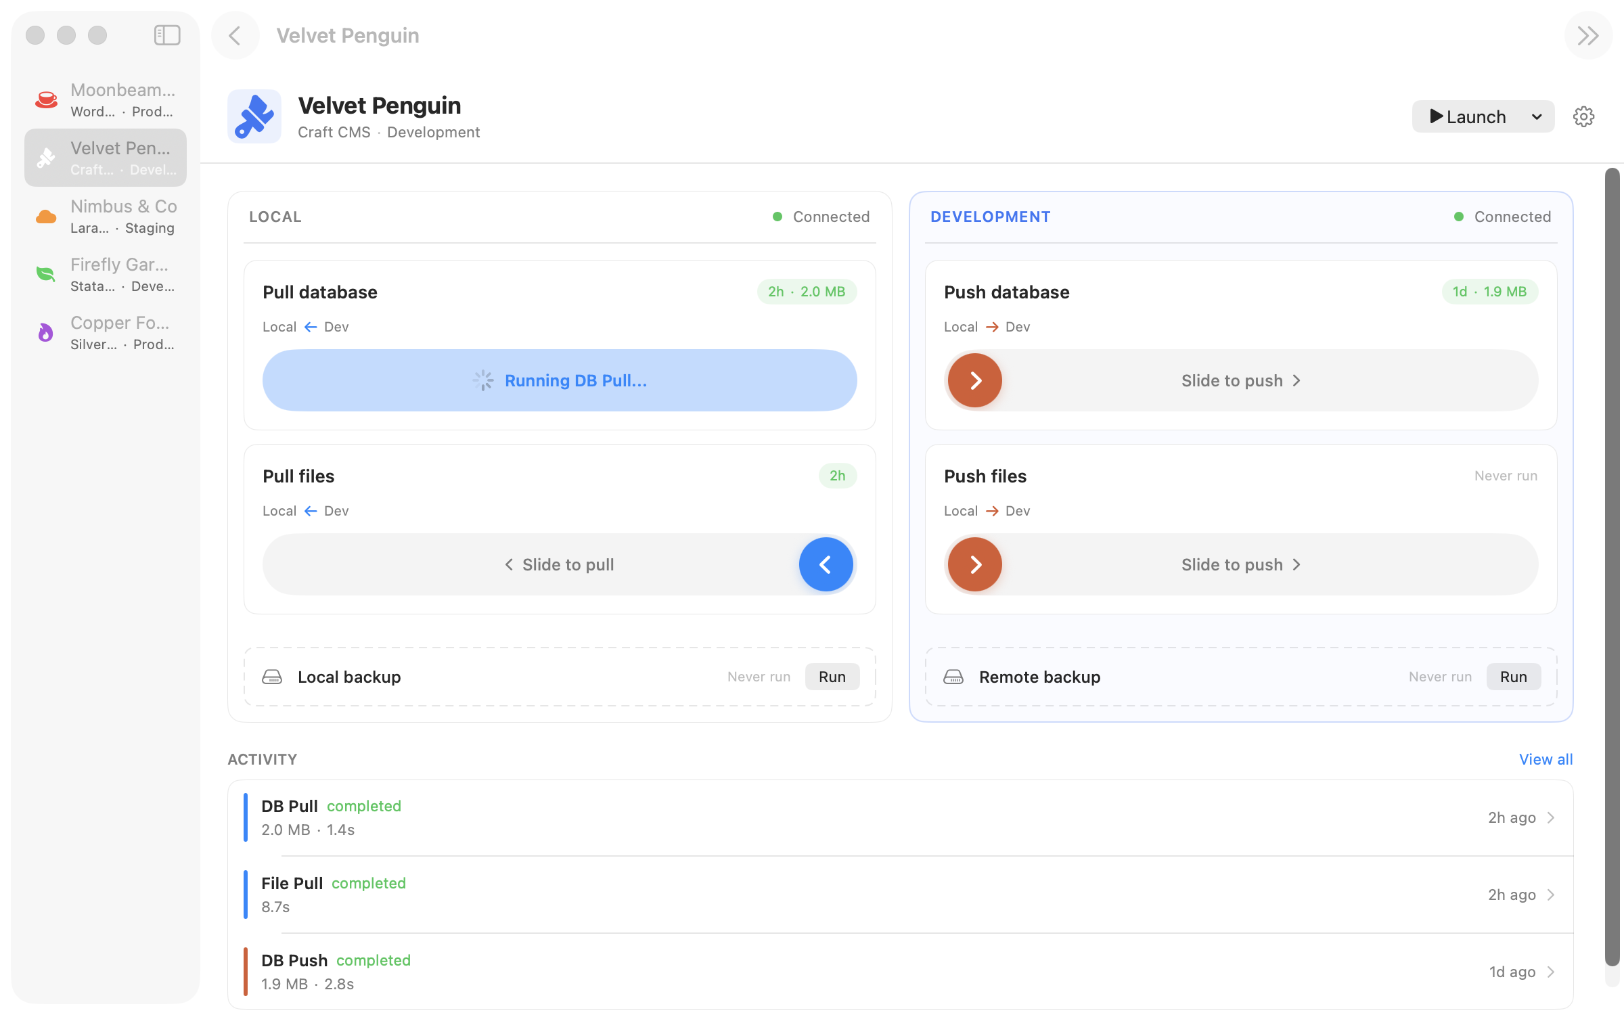Click the double-chevron expand icon at top right
The width and height of the screenshot is (1624, 1015).
(x=1588, y=35)
